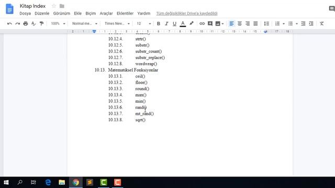Screen dimensions: 335x188
Task: Align text left
Action: pyautogui.click(x=231, y=23)
